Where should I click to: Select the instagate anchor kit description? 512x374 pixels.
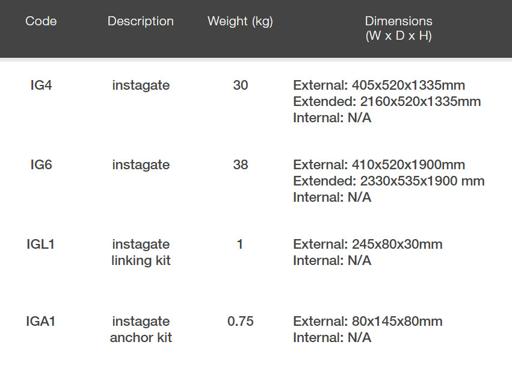(x=141, y=329)
